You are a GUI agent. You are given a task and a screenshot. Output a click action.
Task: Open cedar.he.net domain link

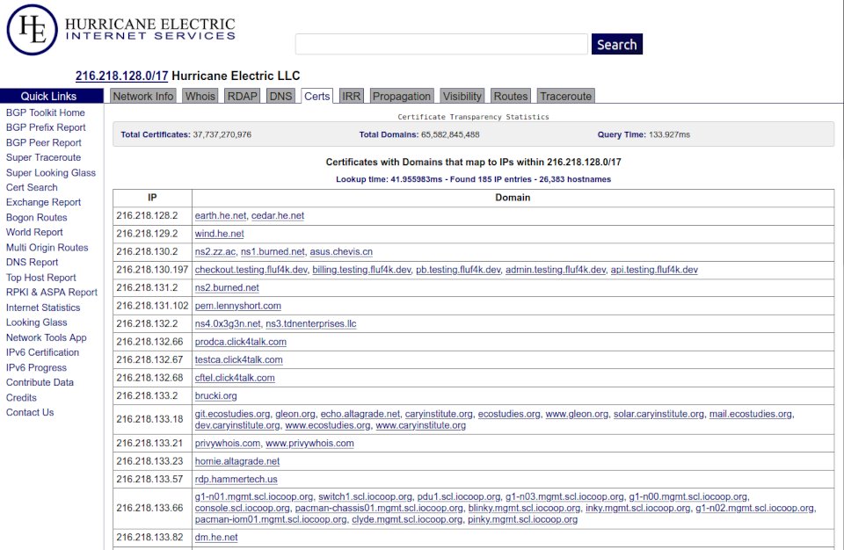click(x=278, y=215)
